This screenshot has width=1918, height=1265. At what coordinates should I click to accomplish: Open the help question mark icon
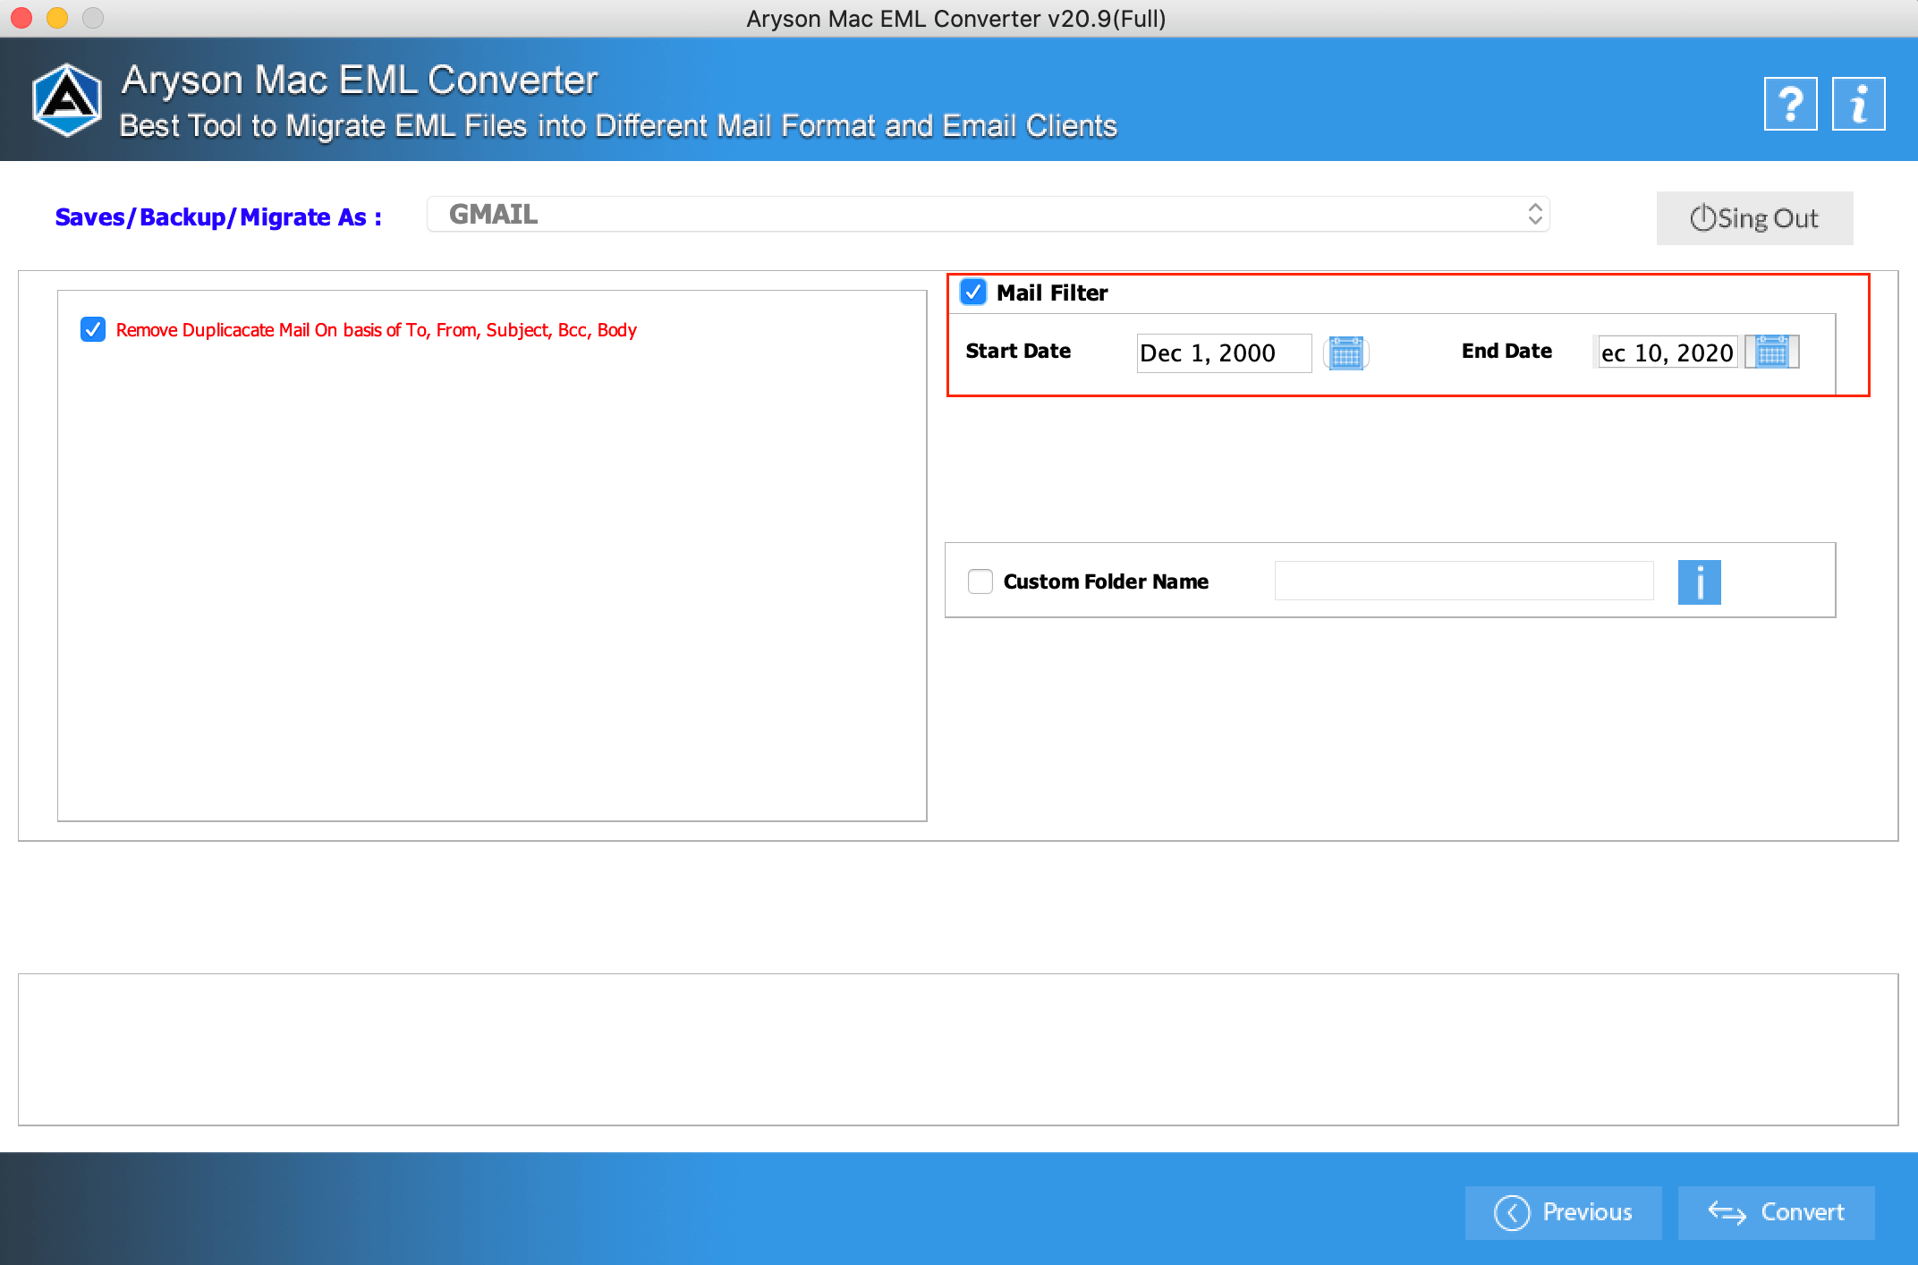pos(1790,104)
